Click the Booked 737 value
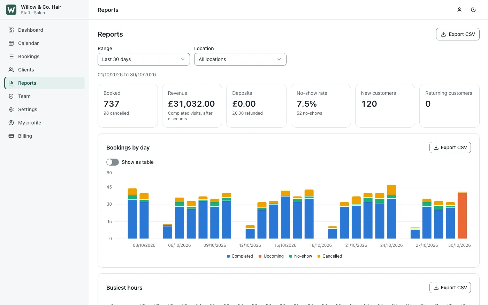The height and width of the screenshot is (305, 488). point(112,104)
